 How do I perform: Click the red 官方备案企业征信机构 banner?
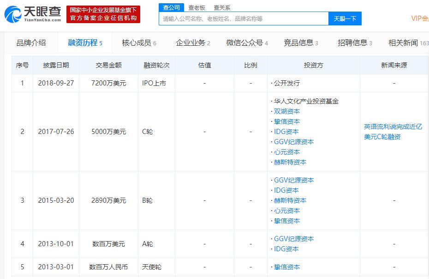(x=103, y=14)
